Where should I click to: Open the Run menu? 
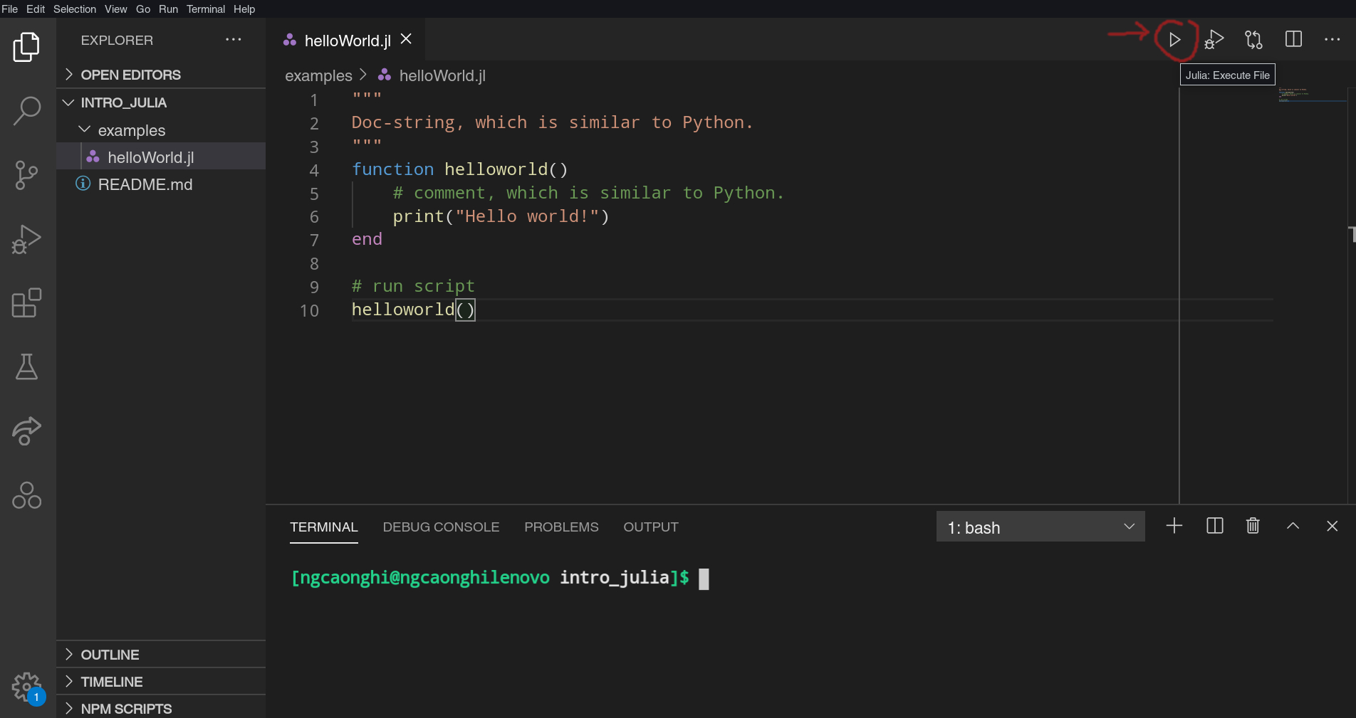[x=168, y=9]
